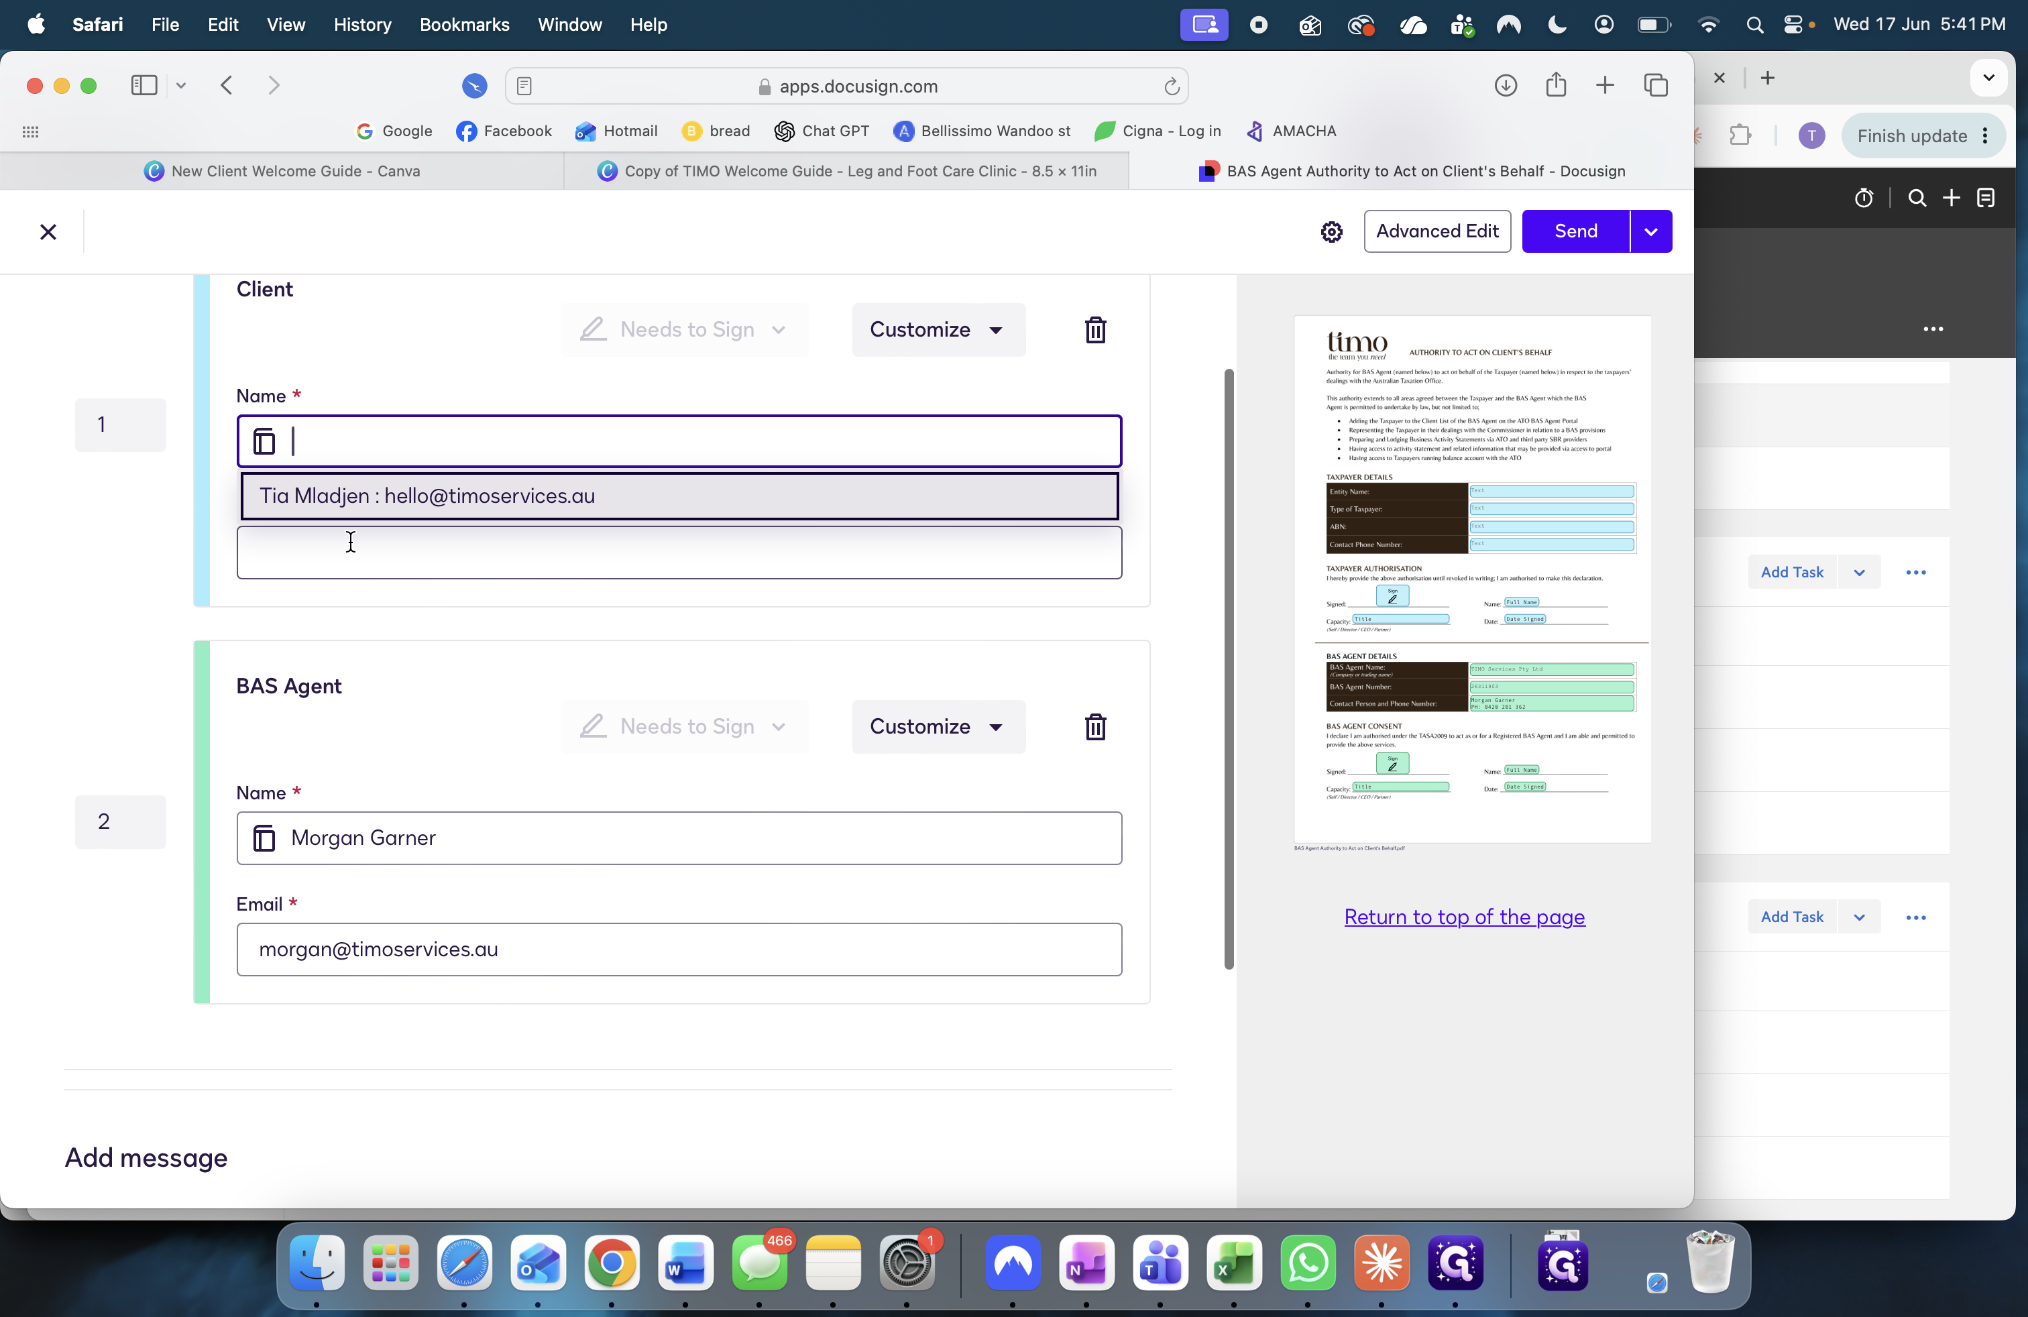The width and height of the screenshot is (2028, 1317).
Task: Click the address book icon in Client Name field
Action: pos(264,441)
